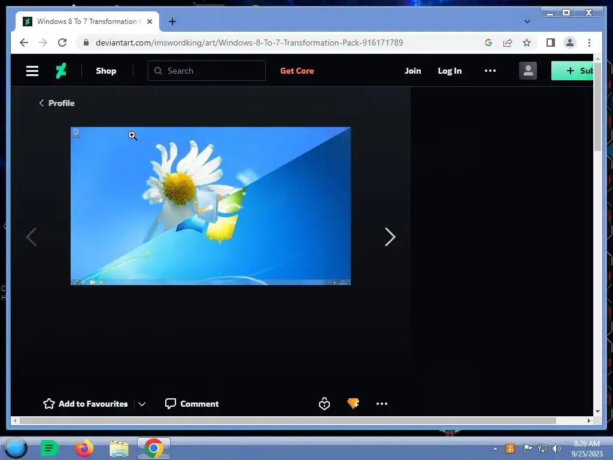Close the Windows 8 To 7 Transformation tab

[x=149, y=22]
